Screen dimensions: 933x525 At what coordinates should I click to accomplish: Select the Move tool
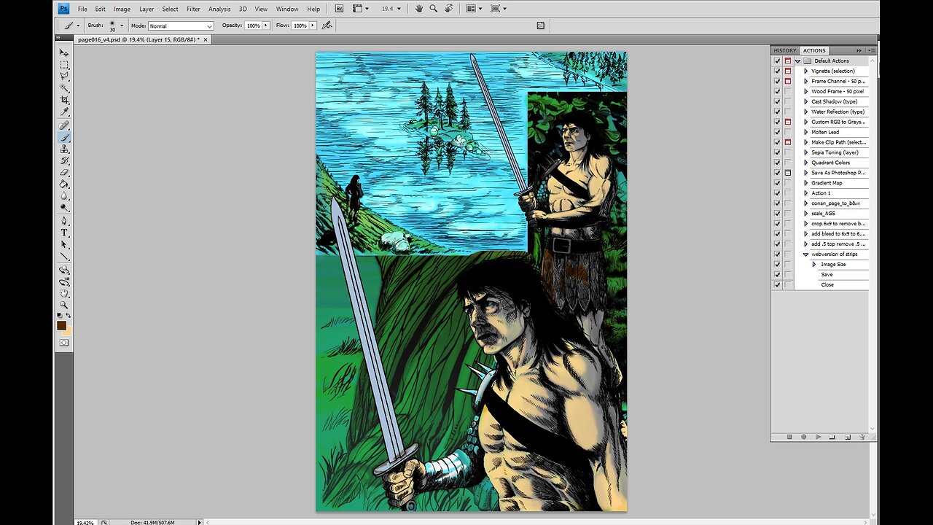[64, 53]
